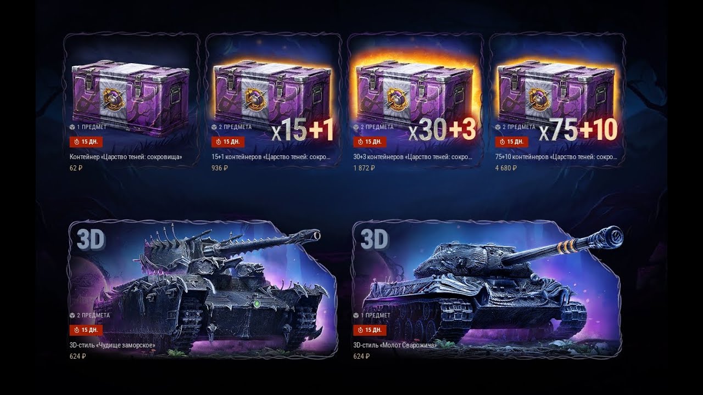Click the 2 предмета cube icon on 15+1 bundle
703x395 pixels.
[214, 127]
